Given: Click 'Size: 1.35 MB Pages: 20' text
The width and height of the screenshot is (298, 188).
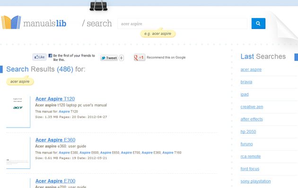Looking at the screenshot, I should tap(55, 117).
